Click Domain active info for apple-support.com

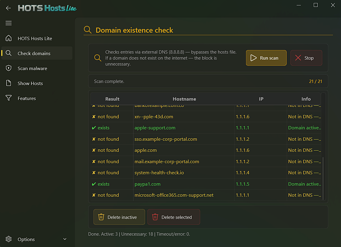point(304,128)
